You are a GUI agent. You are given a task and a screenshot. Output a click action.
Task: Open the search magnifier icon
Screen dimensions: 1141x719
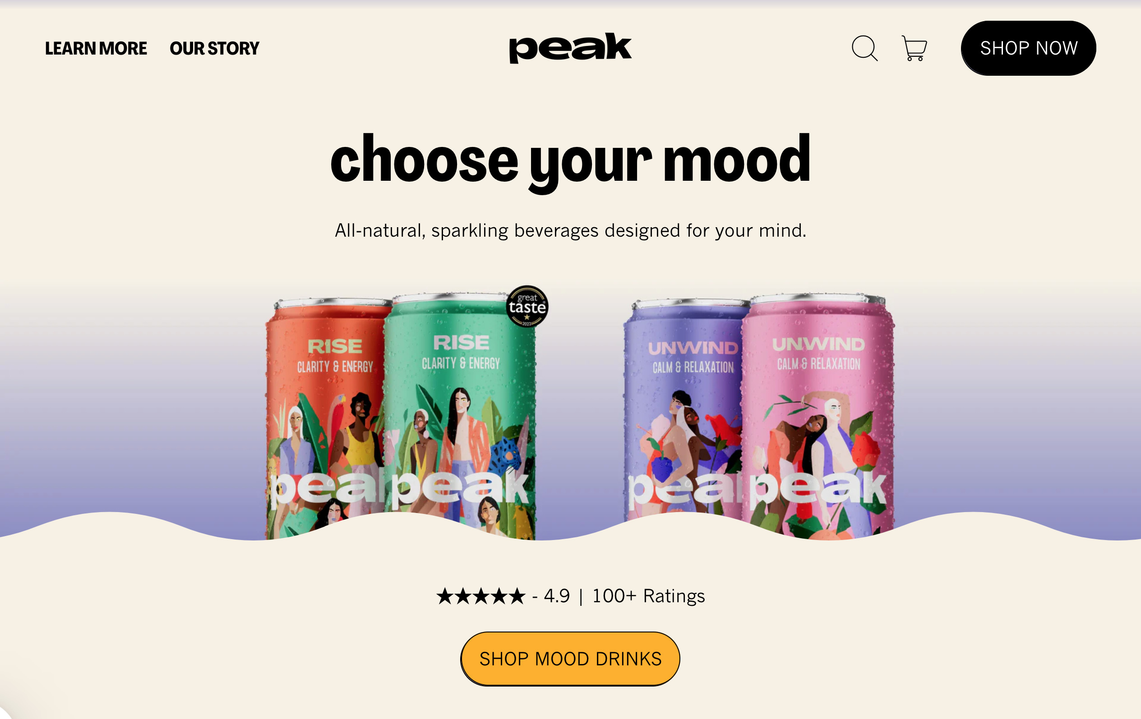[x=865, y=48]
